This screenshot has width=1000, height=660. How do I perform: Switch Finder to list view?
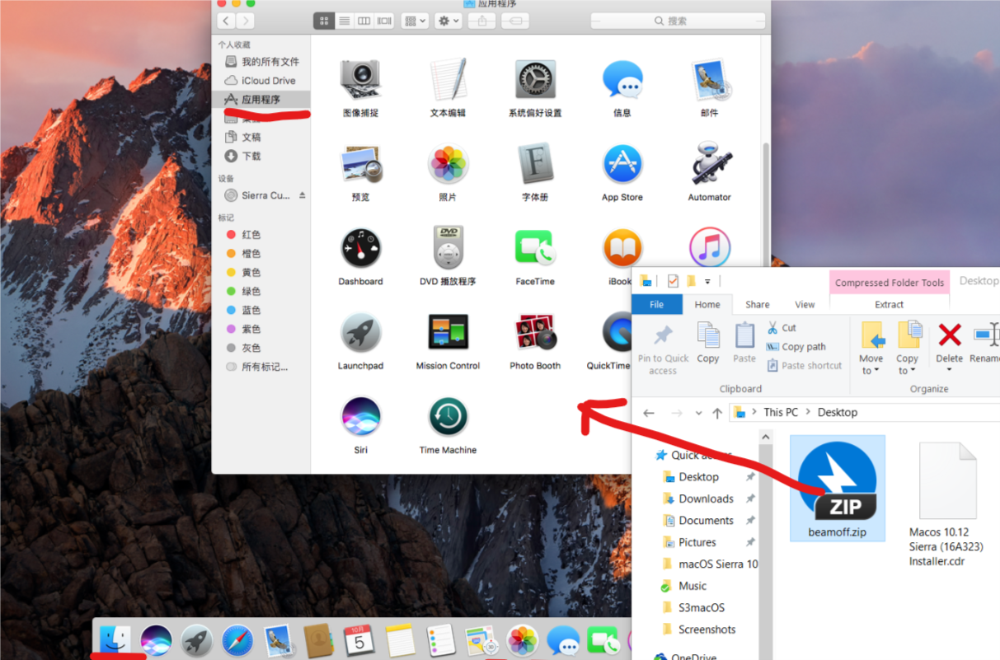(344, 21)
